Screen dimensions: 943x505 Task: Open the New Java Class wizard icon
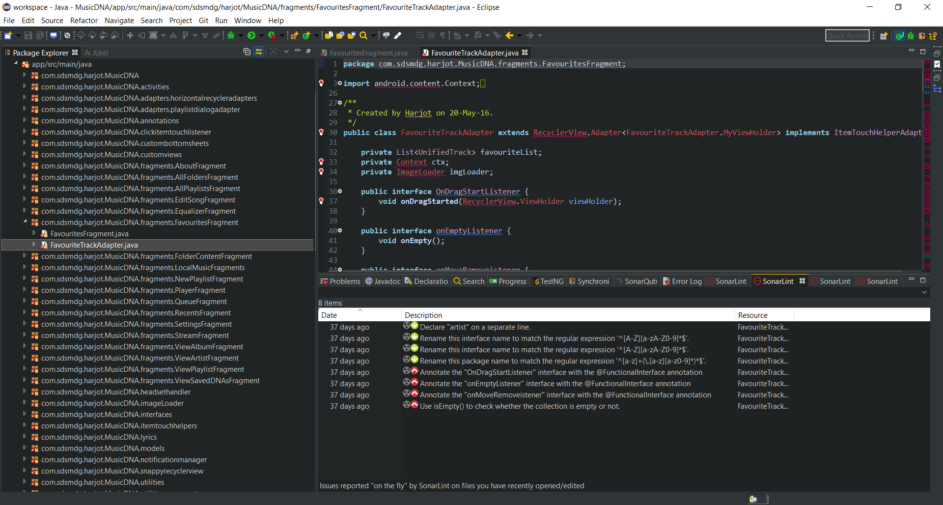pos(306,35)
